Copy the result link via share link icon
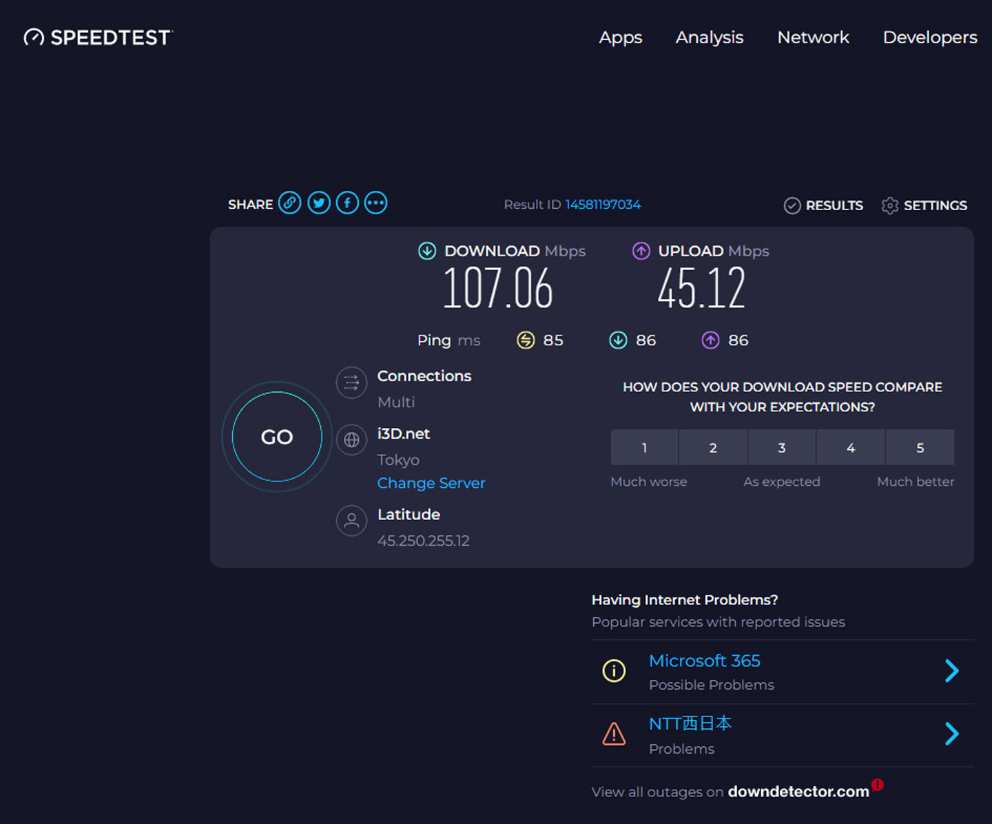 pos(289,203)
